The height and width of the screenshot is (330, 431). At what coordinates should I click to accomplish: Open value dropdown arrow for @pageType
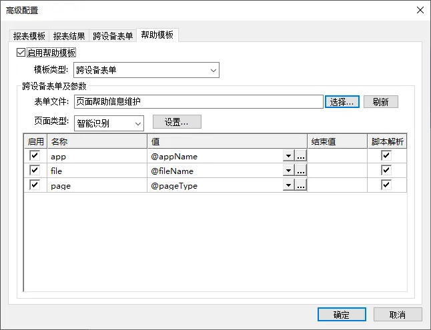click(x=288, y=185)
